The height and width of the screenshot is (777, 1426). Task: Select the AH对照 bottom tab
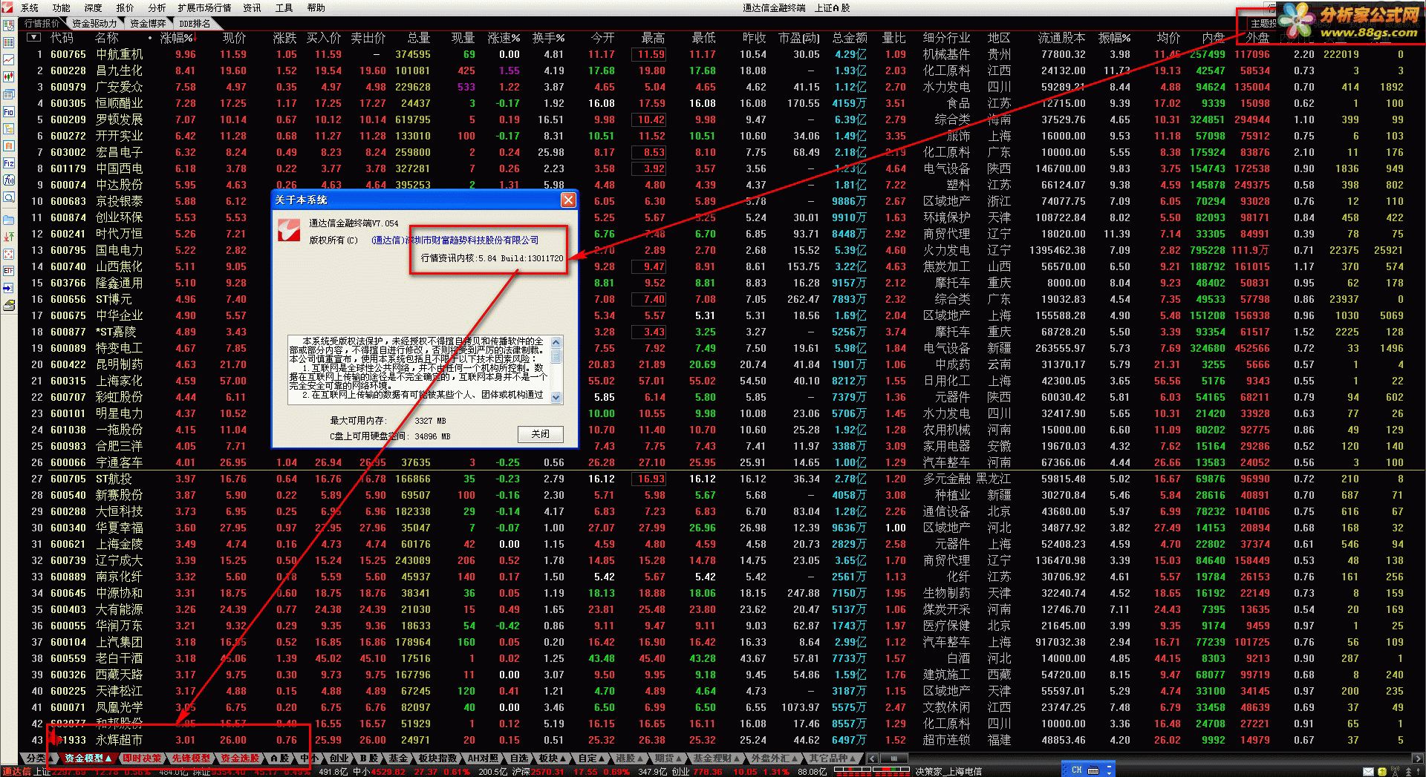click(483, 758)
